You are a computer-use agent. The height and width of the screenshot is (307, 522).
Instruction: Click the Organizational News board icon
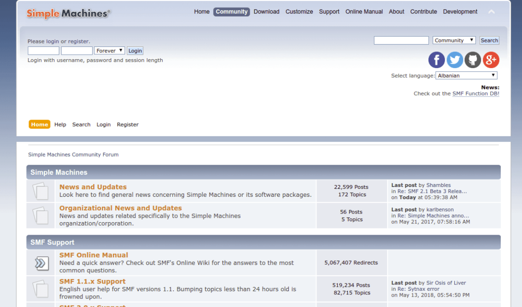pos(41,215)
